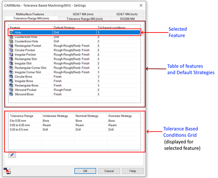Click the Hole row's Drill default strategy
The width and height of the screenshot is (218, 178).
56,32
